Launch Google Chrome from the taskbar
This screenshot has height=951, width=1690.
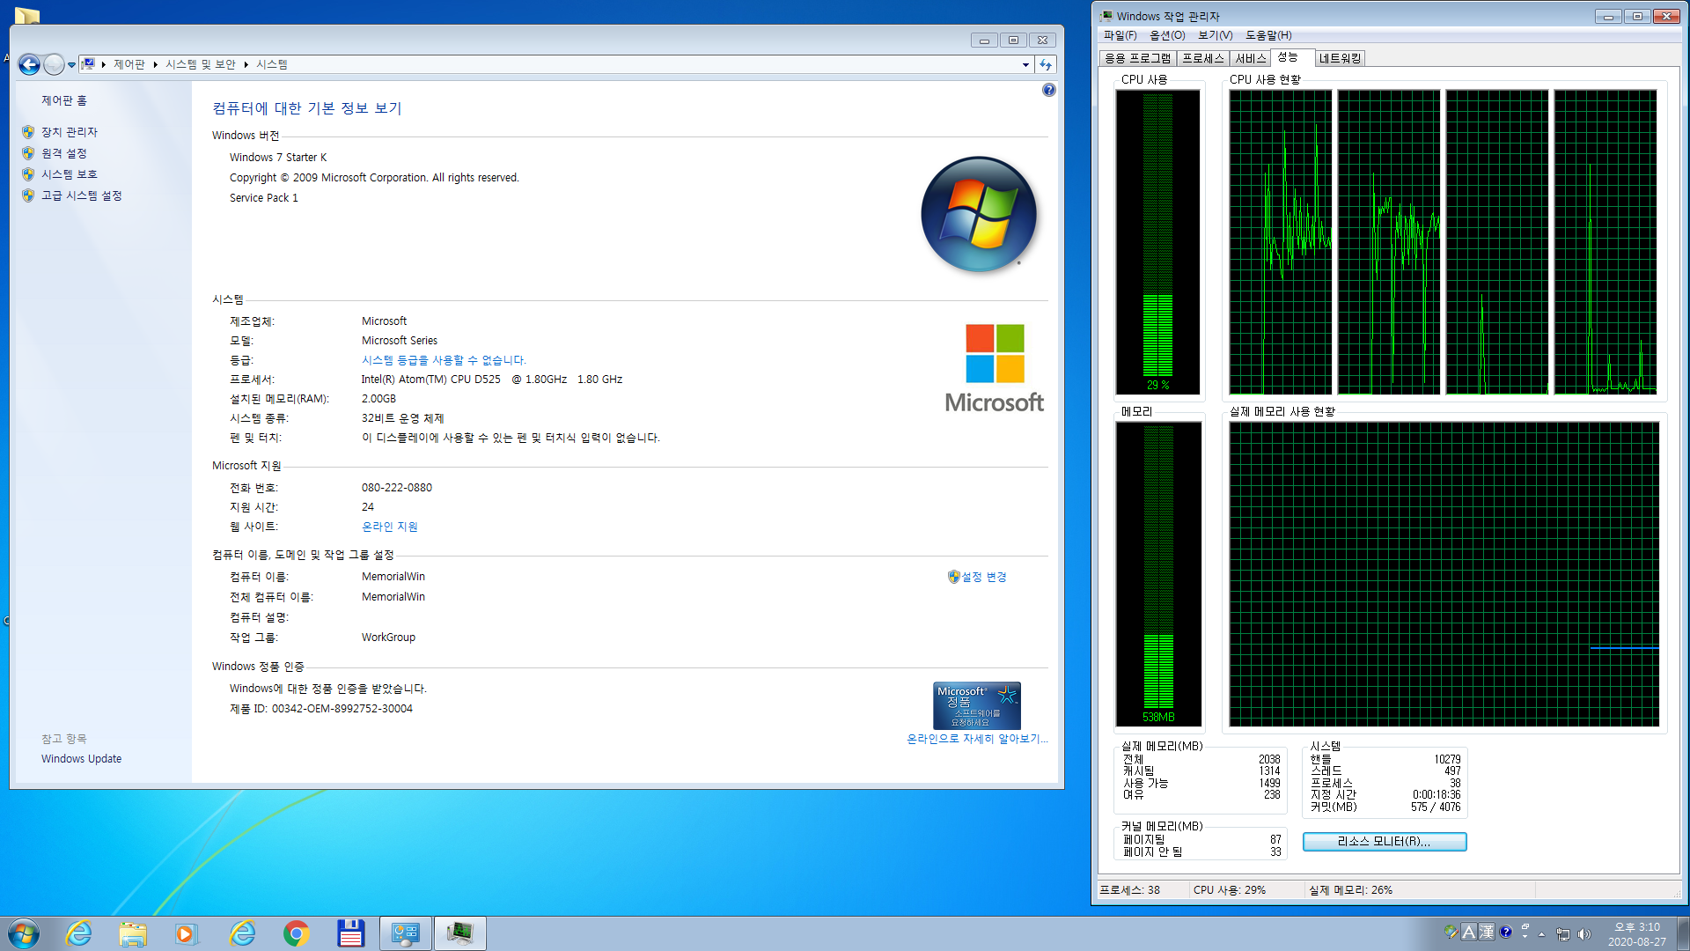(x=297, y=933)
